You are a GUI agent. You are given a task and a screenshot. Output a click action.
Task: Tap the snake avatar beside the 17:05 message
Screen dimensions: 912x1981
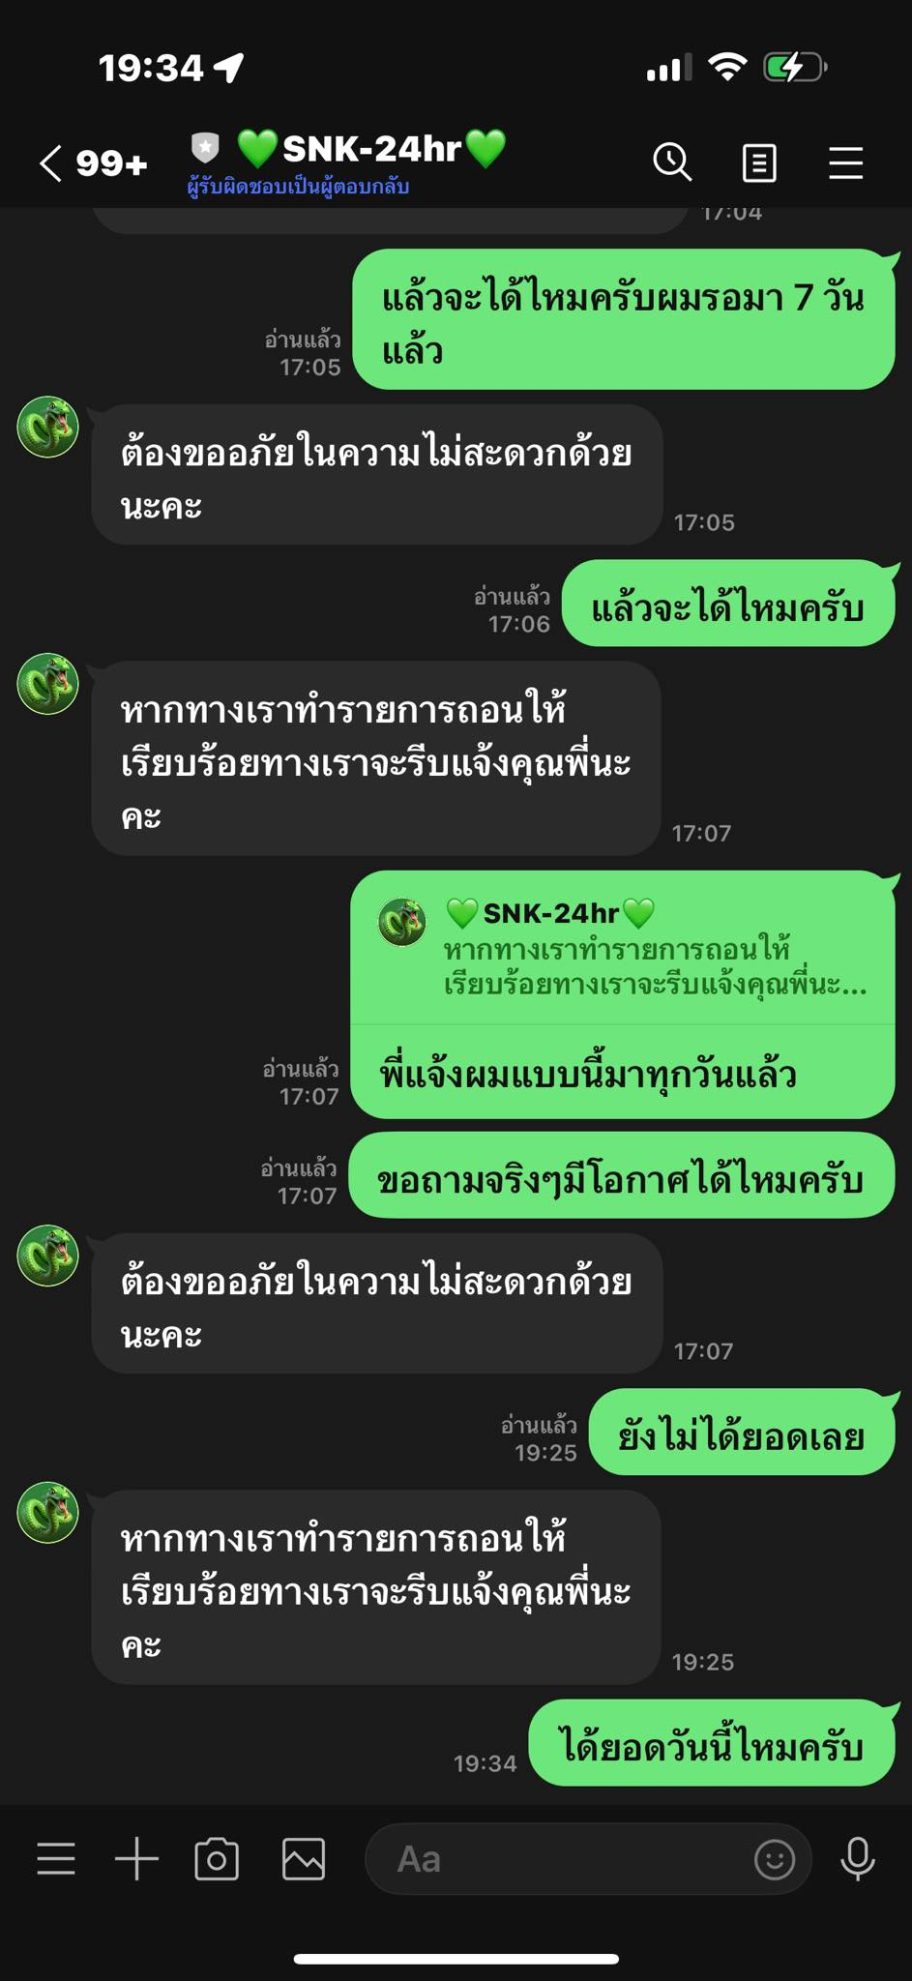pos(47,426)
